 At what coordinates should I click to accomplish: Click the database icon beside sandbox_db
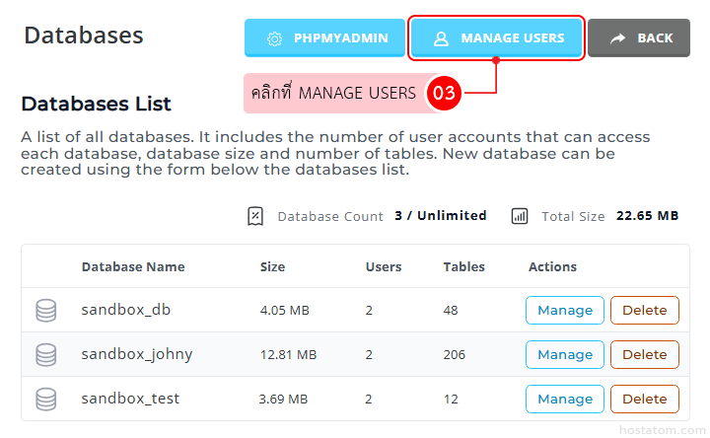click(x=46, y=311)
